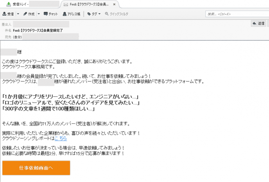Click the 返信 (Reply) button

[258, 23]
